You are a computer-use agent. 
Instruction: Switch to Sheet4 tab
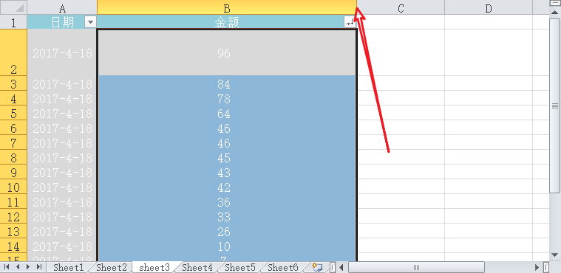pyautogui.click(x=197, y=267)
